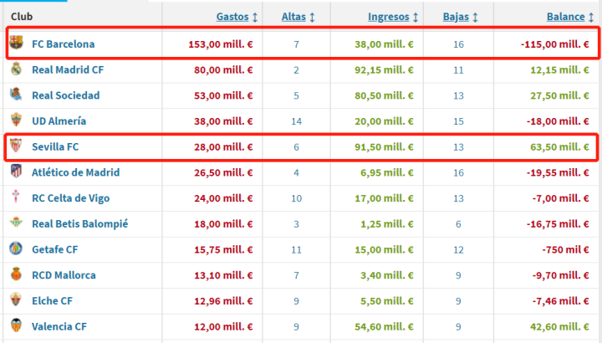
Task: Open the FC Barcelona club link
Action: pos(63,44)
